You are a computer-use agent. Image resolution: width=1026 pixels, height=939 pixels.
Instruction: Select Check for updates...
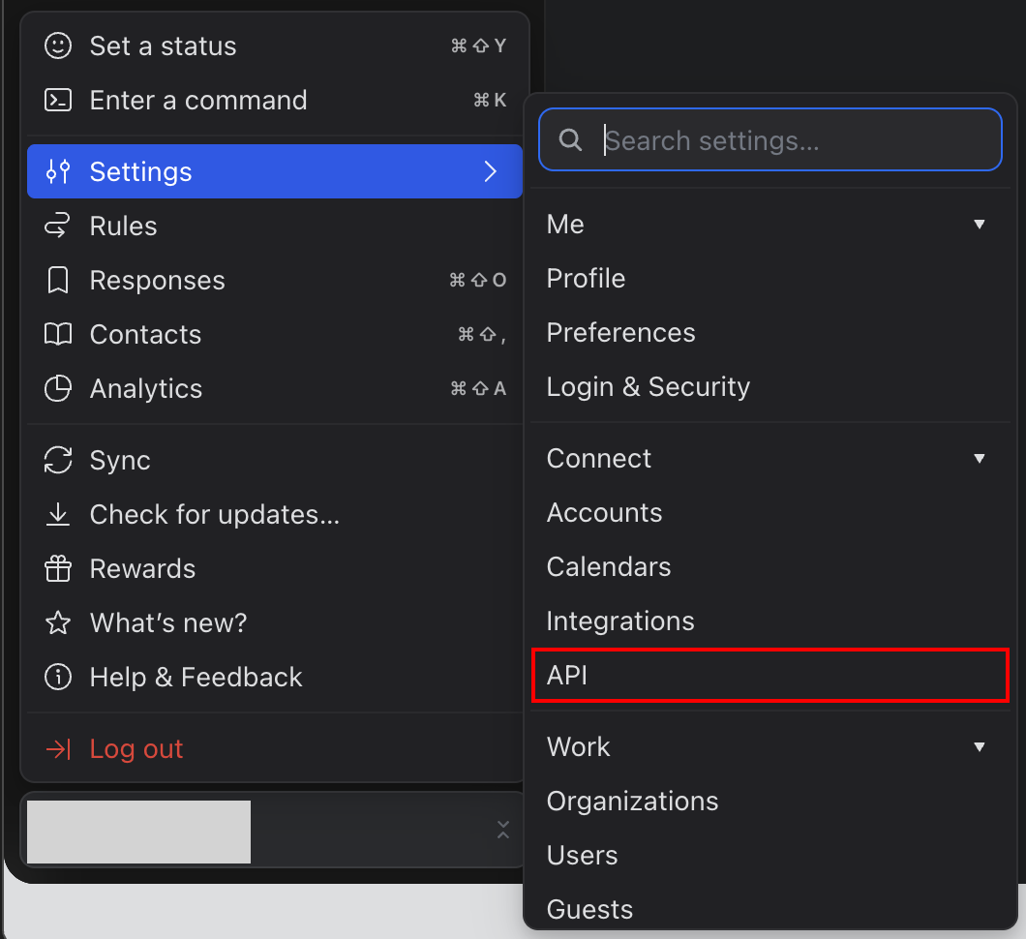[x=275, y=514]
